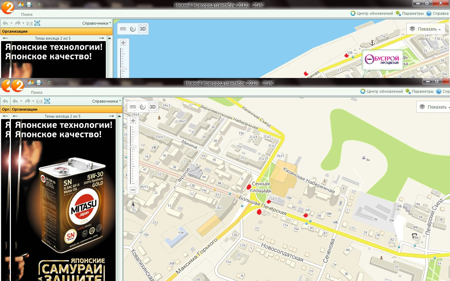Show next monthly theme in back window
The image size is (450, 281).
tap(101, 38)
